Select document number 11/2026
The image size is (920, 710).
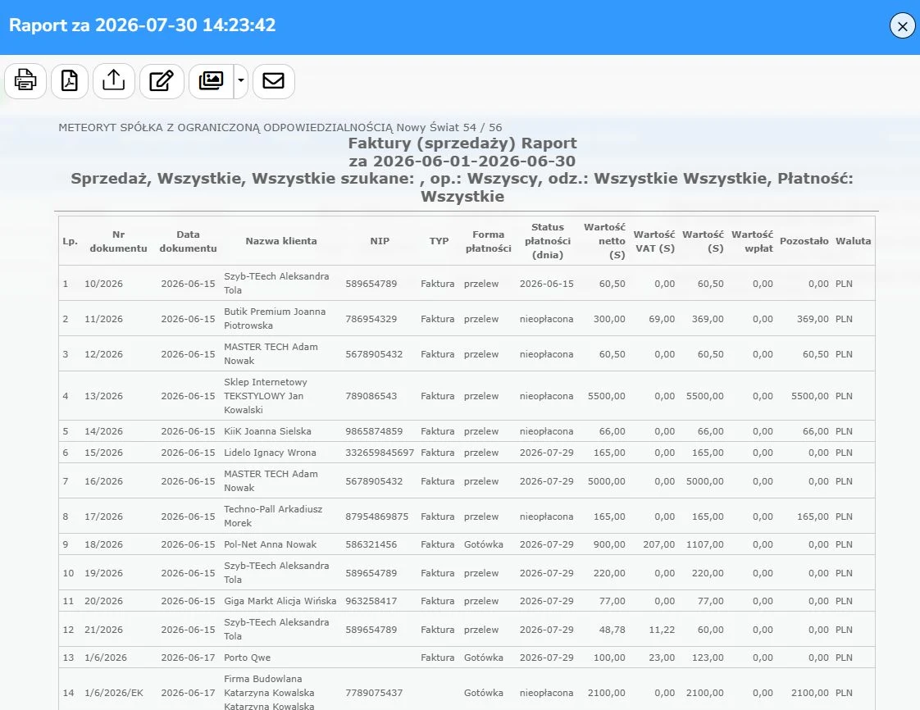tap(104, 319)
